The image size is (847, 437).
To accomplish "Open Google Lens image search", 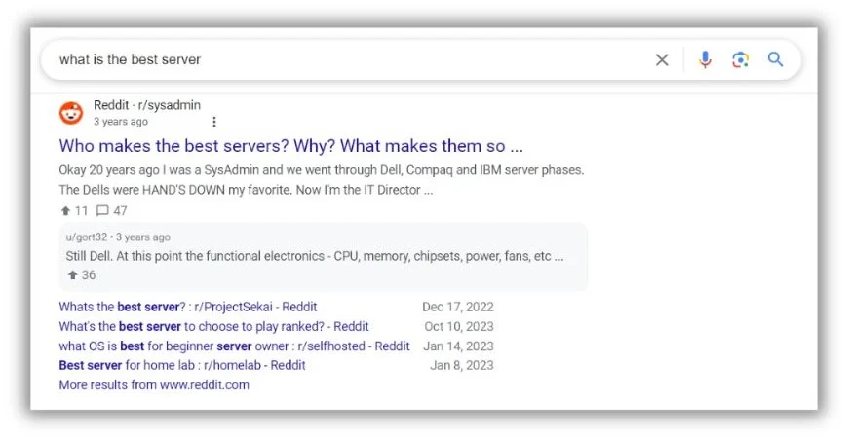I will [x=741, y=60].
